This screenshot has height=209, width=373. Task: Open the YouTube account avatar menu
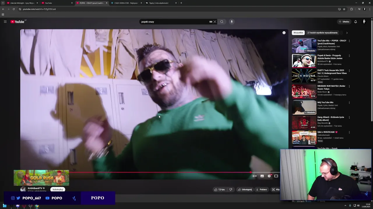[x=364, y=22]
